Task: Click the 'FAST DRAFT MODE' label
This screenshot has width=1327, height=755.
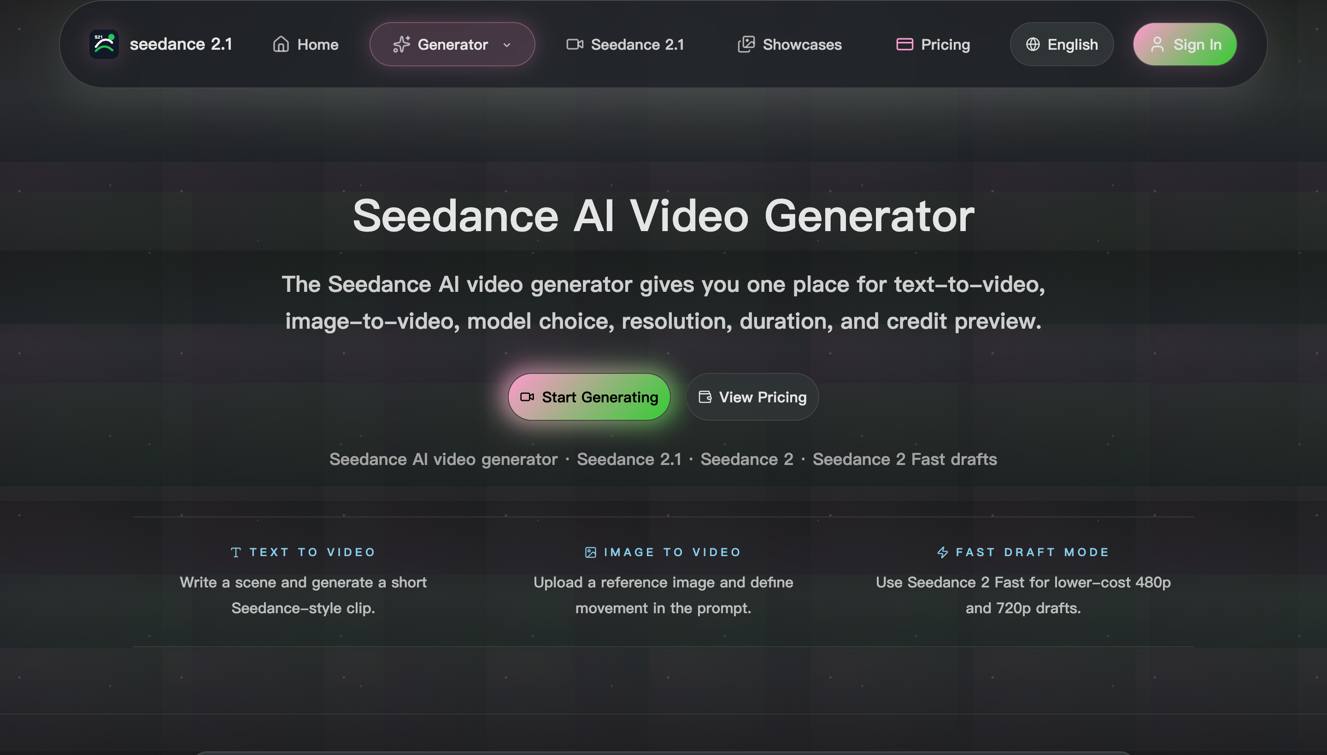Action: click(1032, 552)
